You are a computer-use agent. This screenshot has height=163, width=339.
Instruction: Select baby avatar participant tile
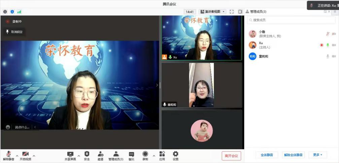tap(202, 129)
